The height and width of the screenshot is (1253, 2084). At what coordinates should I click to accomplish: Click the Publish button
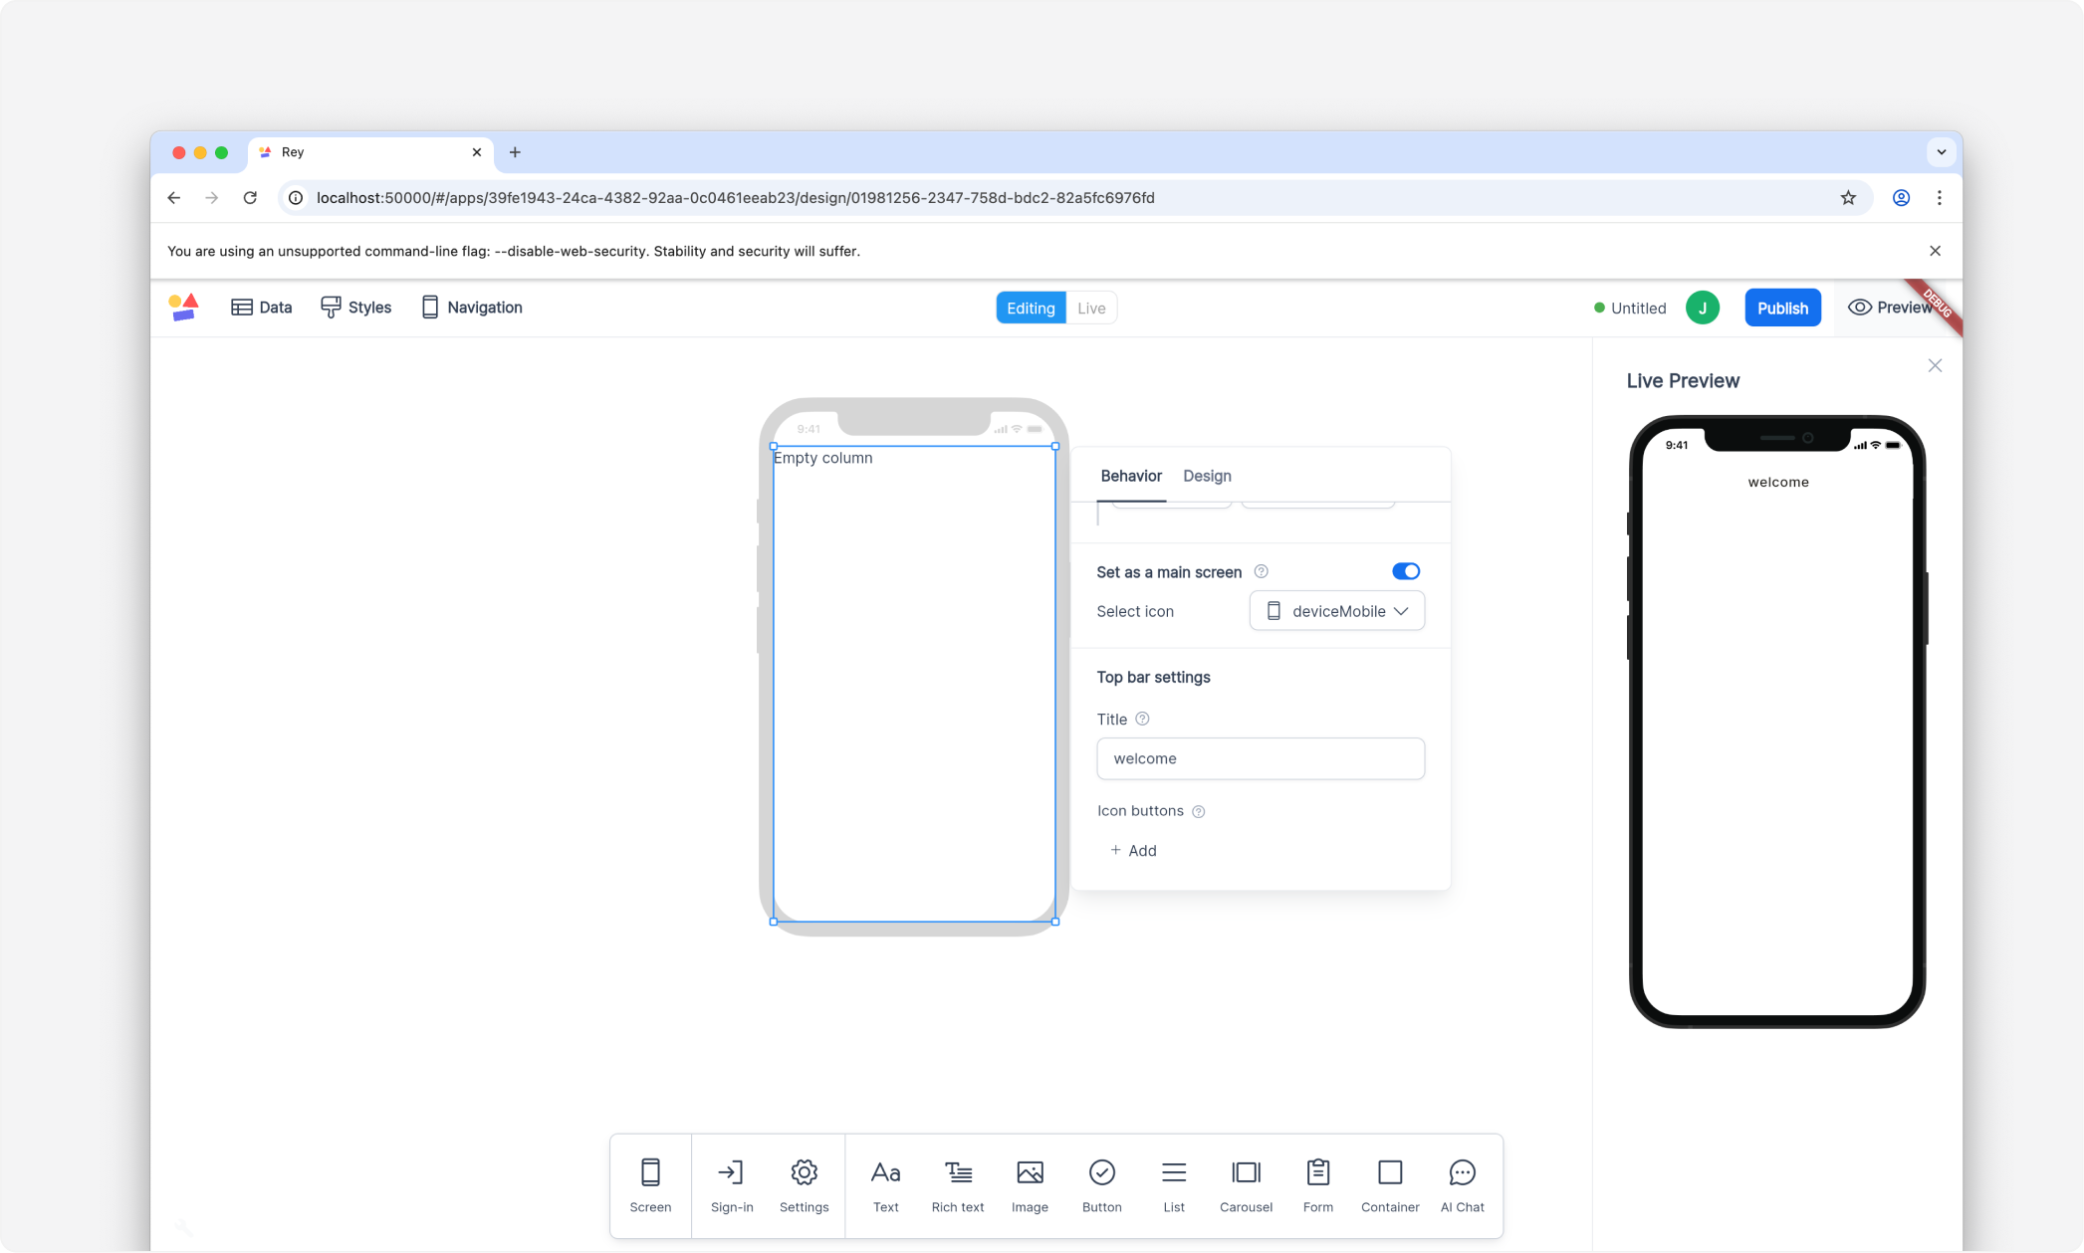[x=1781, y=309]
